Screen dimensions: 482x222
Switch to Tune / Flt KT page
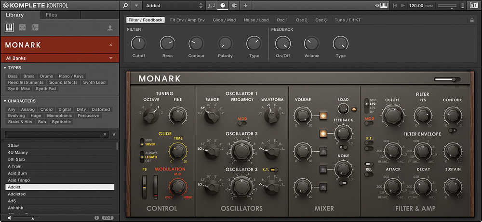(348, 20)
